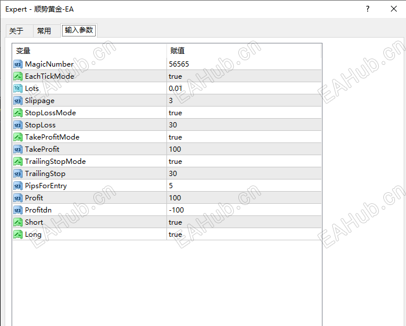The height and width of the screenshot is (326, 406).
Task: Select the StopLoss variable name
Action: [x=40, y=125]
